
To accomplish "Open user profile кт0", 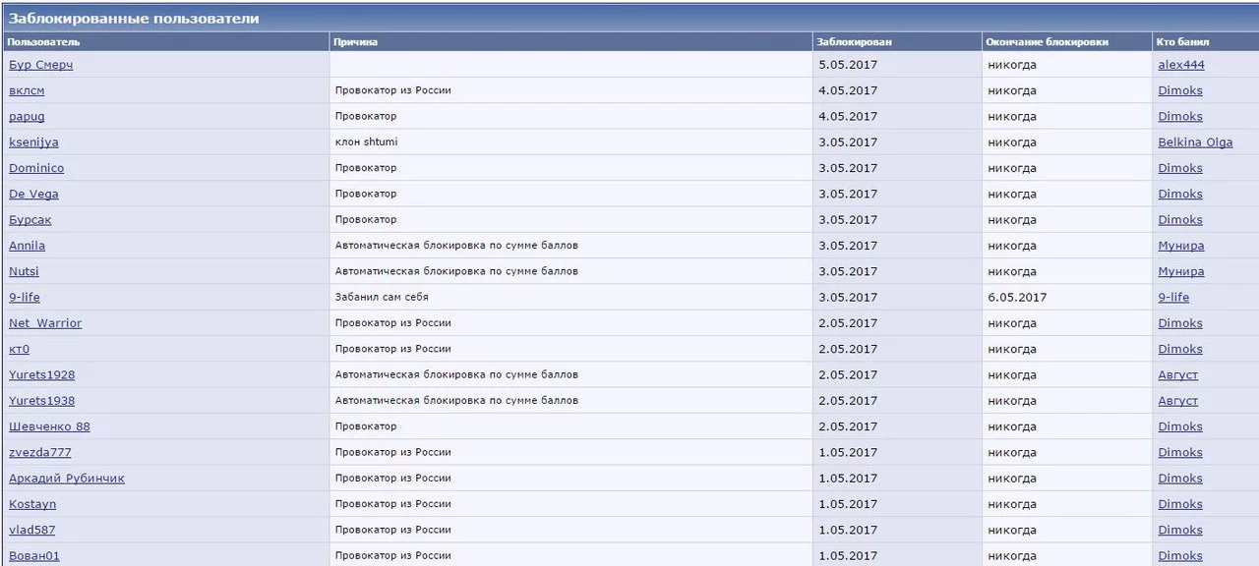I will click(x=20, y=349).
